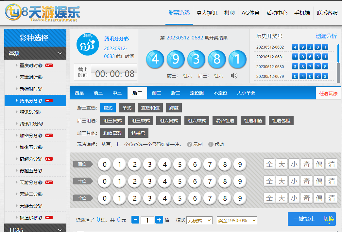
Task: Open the 真人视讯 top menu
Action: click(207, 13)
